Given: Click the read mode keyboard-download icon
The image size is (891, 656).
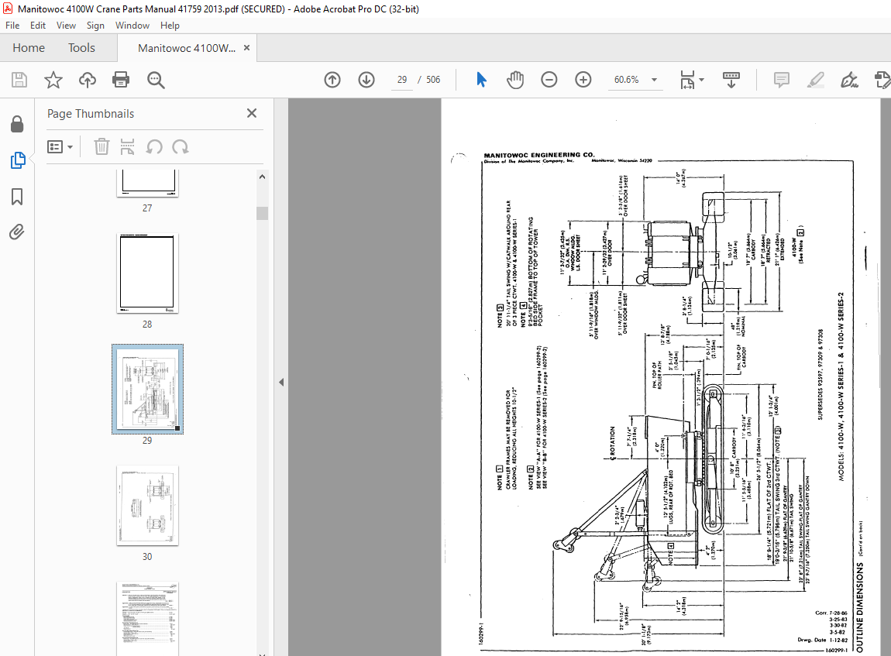Looking at the screenshot, I should 731,80.
